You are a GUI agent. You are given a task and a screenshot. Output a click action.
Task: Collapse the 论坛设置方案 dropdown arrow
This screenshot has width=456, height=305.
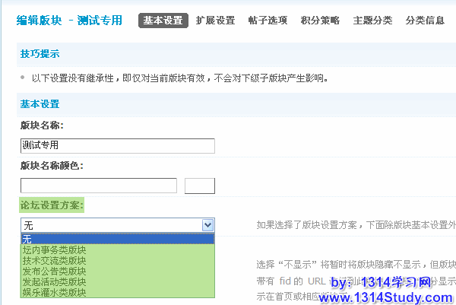(207, 225)
